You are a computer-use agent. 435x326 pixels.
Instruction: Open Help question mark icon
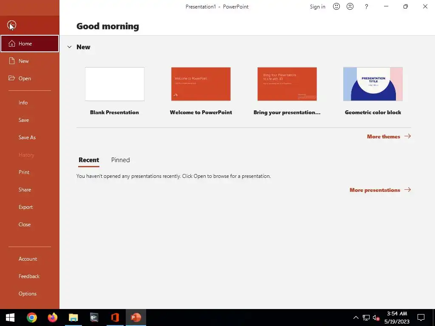[367, 7]
